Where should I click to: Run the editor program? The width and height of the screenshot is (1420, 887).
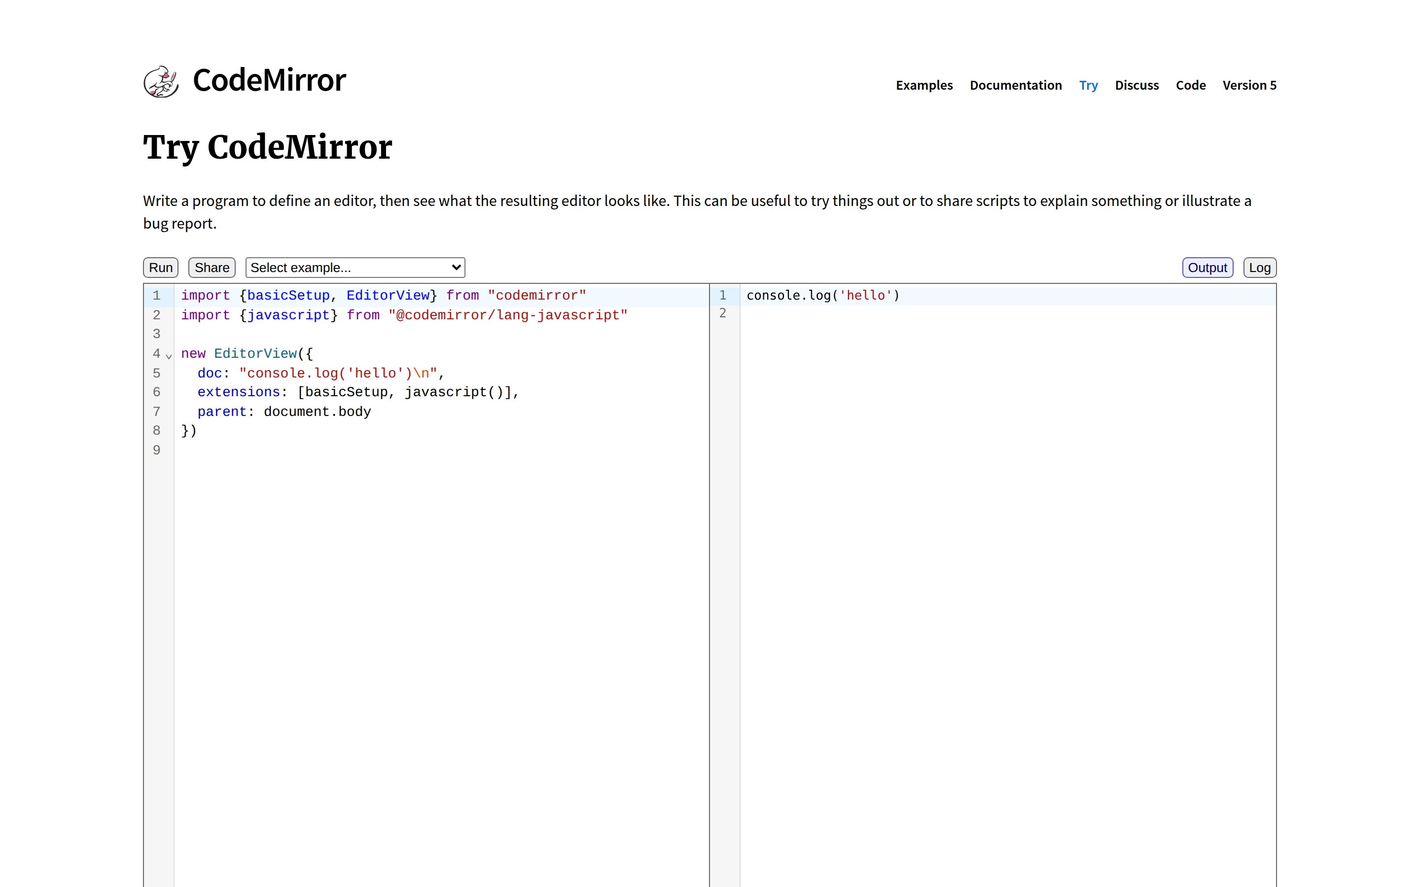point(161,268)
